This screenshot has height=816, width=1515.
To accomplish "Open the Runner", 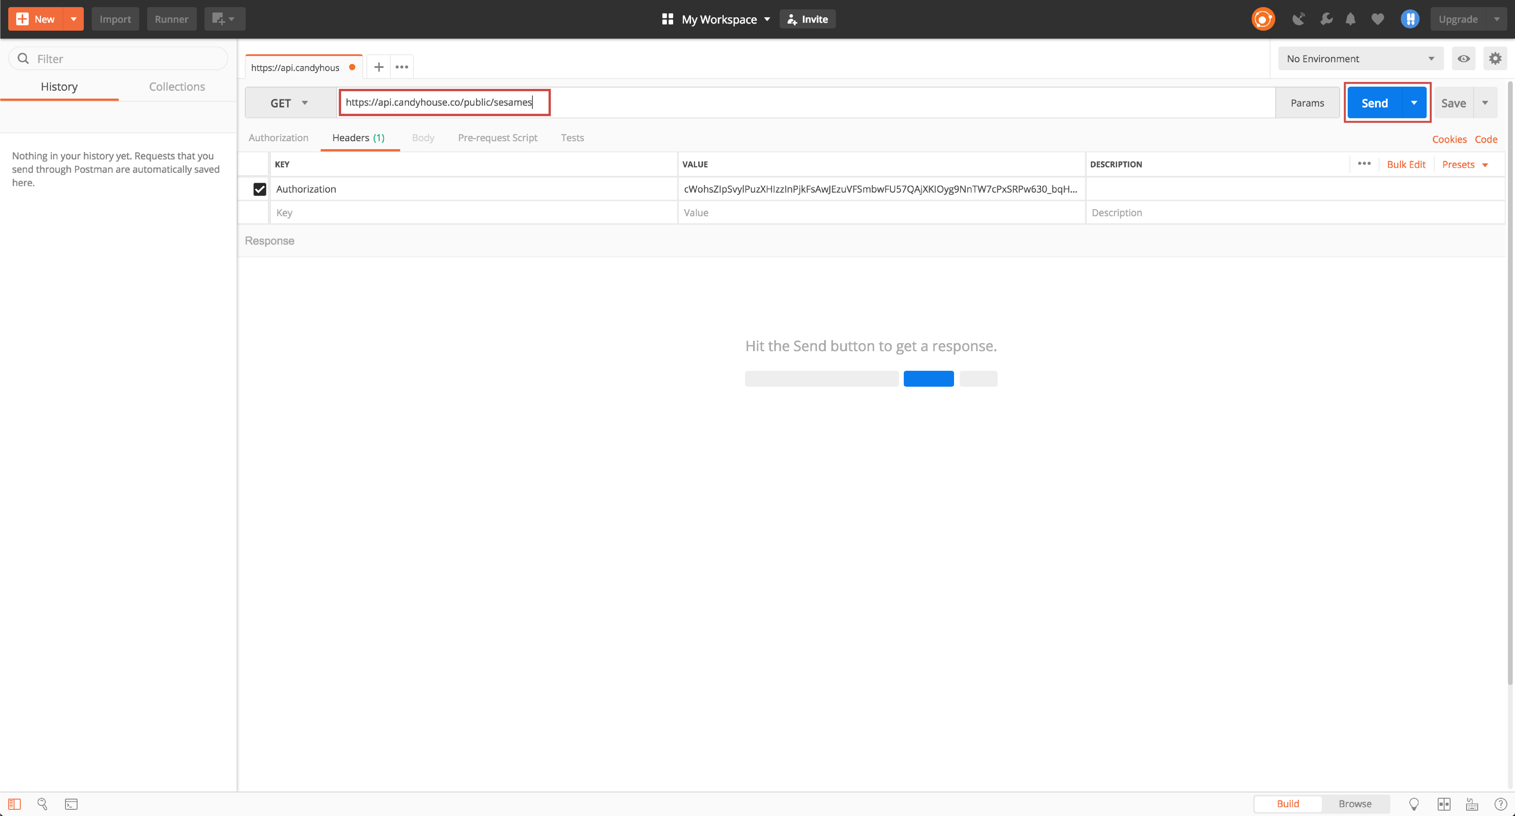I will (171, 19).
